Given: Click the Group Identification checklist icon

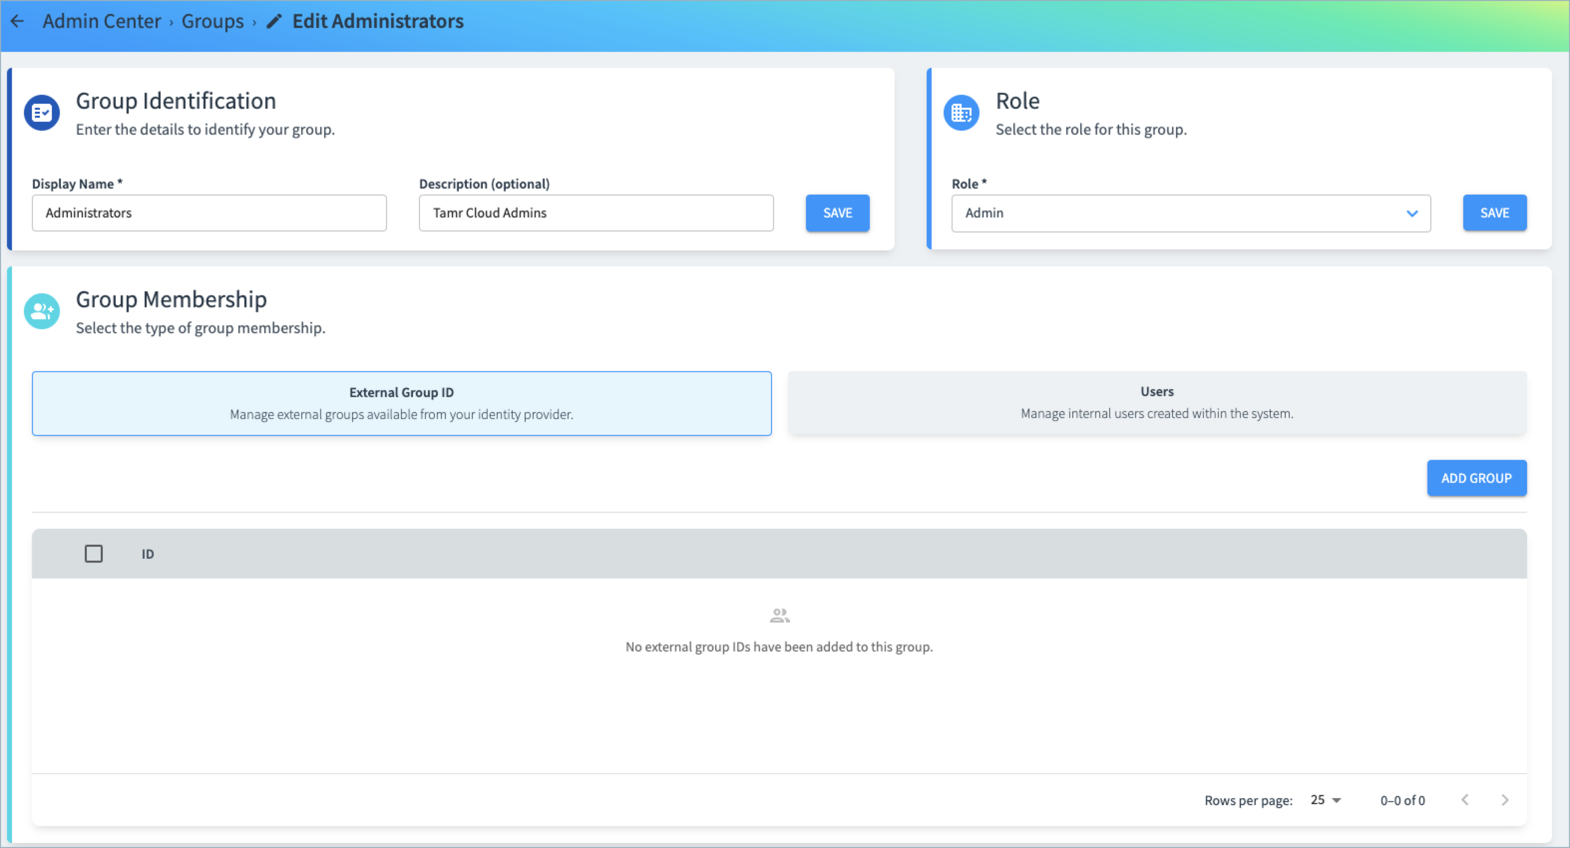Looking at the screenshot, I should click(x=41, y=113).
